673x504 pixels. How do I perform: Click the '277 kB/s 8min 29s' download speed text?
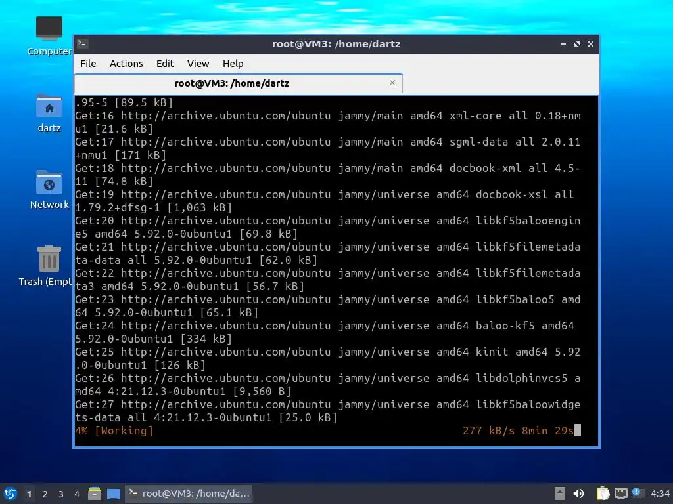[x=518, y=430]
